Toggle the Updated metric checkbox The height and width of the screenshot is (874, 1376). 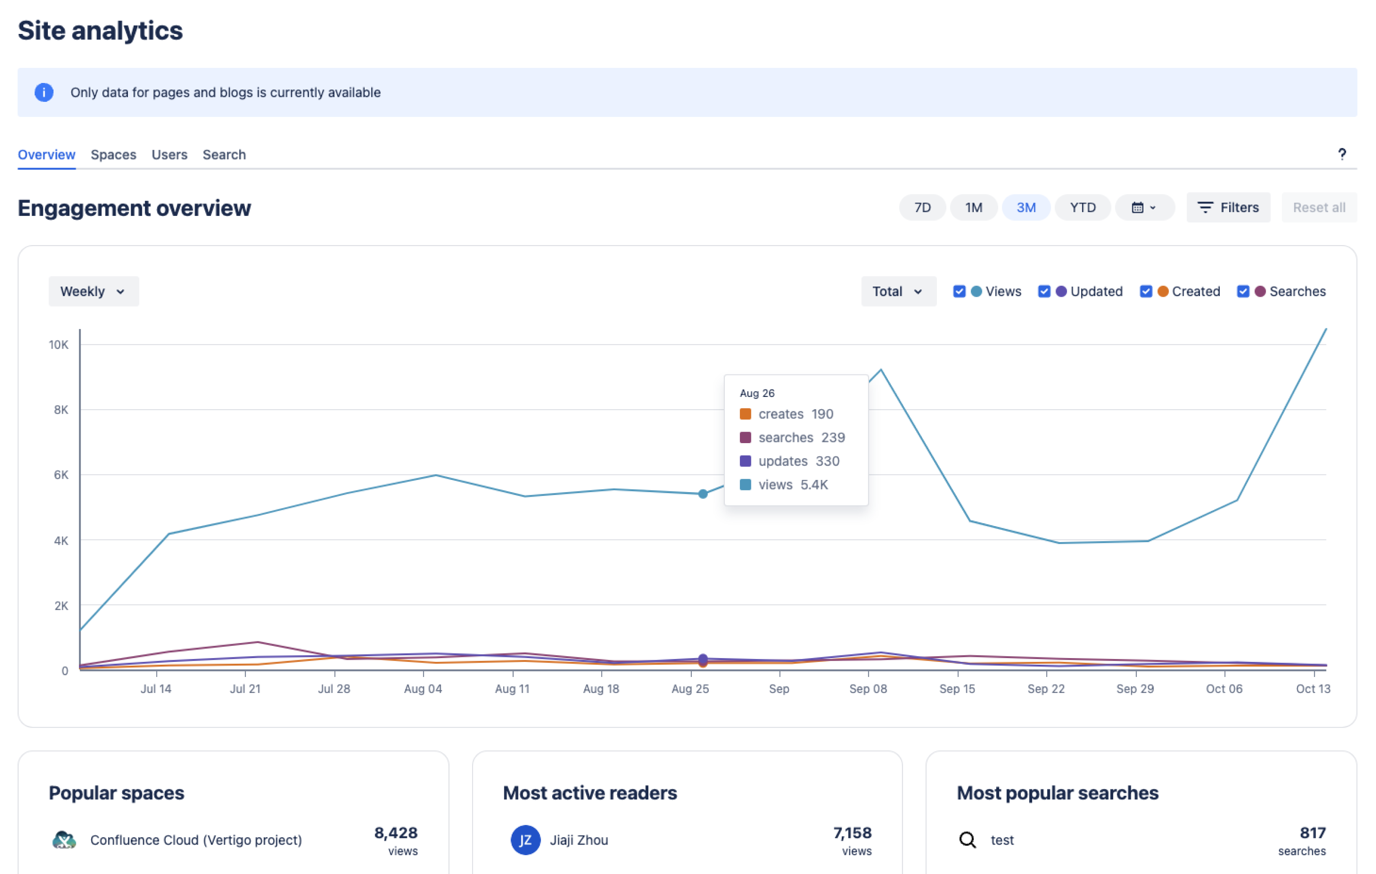pos(1046,291)
